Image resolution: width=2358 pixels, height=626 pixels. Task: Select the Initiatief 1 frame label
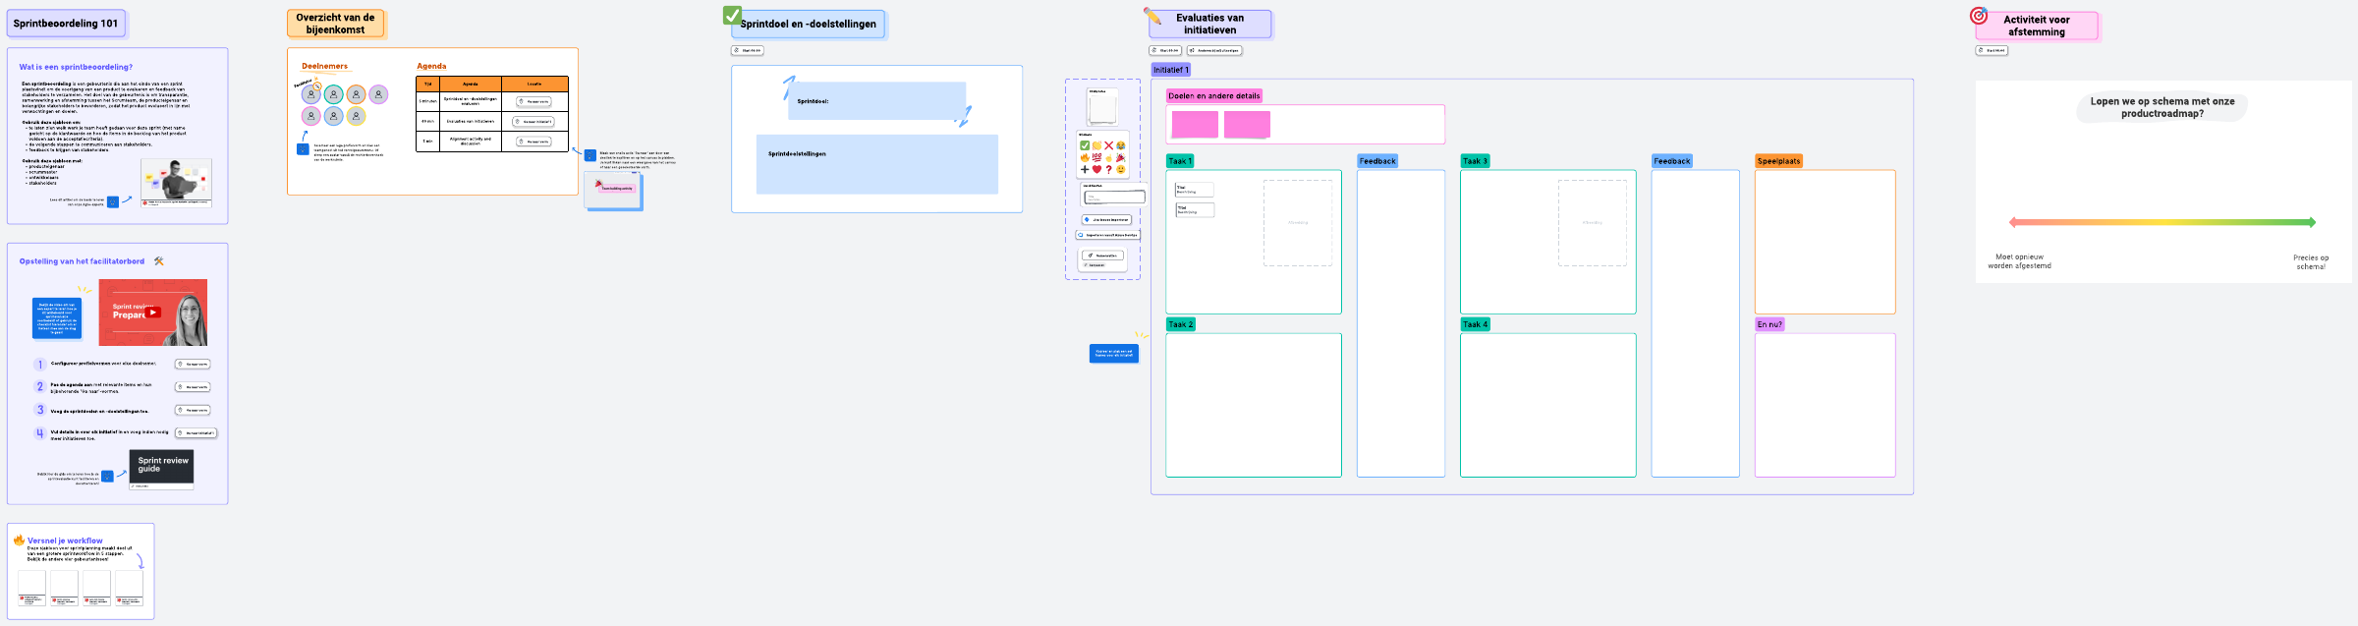tap(1170, 70)
